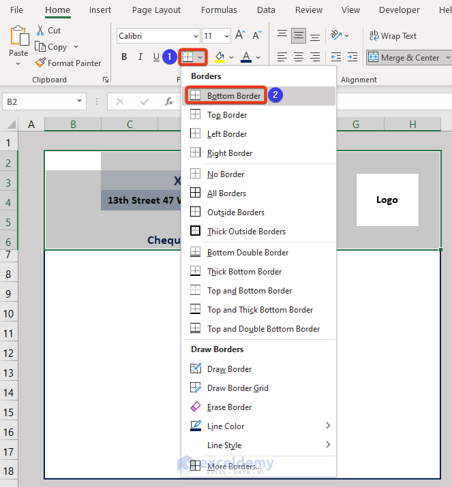Viewport: 452px width, 487px height.
Task: Open the Line Color submenu
Action: pyautogui.click(x=258, y=426)
